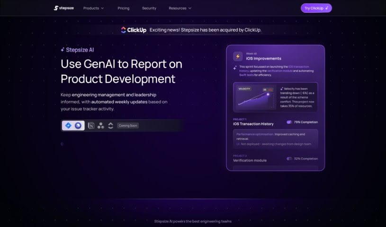Viewport: 386px width, 227px height.
Task: Click the ClickUp logo in announcement banner
Action: 133,30
